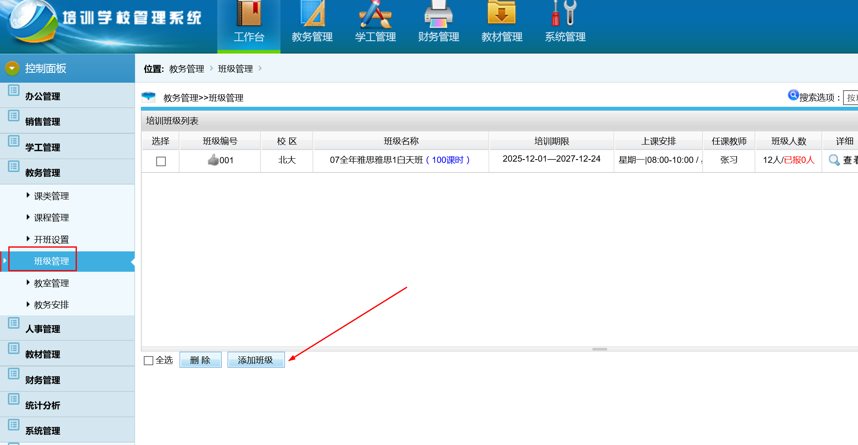The width and height of the screenshot is (858, 445).
Task: Click the magnifier 查看 detail icon in row 001
Action: coord(834,160)
